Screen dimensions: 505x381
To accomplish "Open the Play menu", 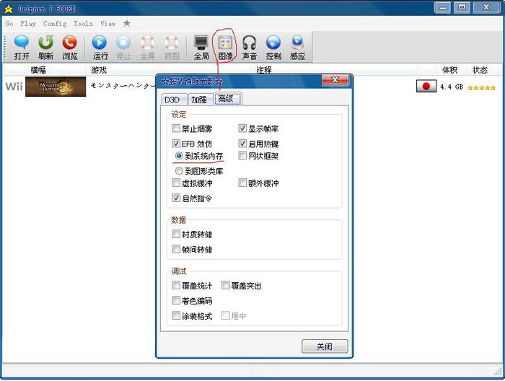I will coord(28,24).
